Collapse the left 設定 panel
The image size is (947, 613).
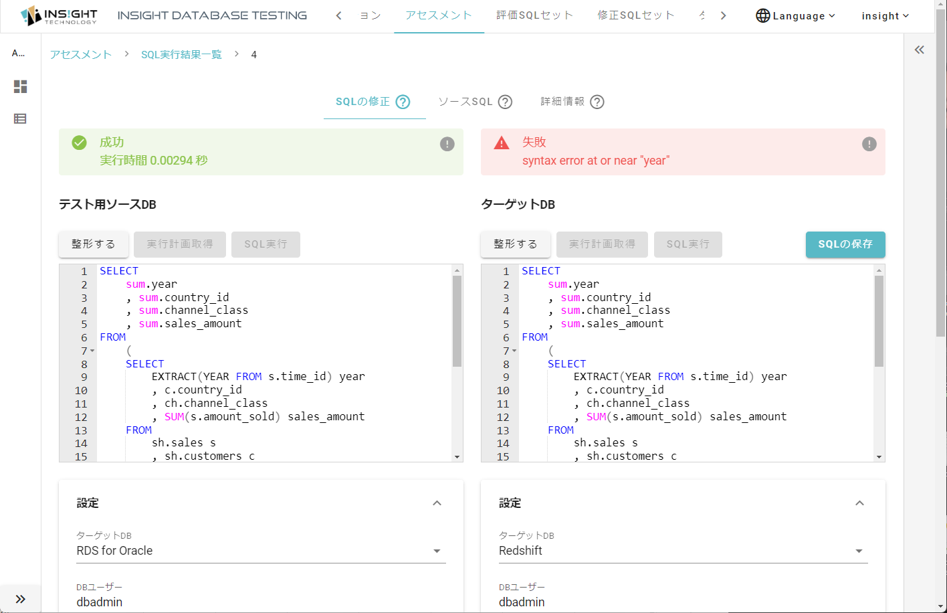pos(437,503)
